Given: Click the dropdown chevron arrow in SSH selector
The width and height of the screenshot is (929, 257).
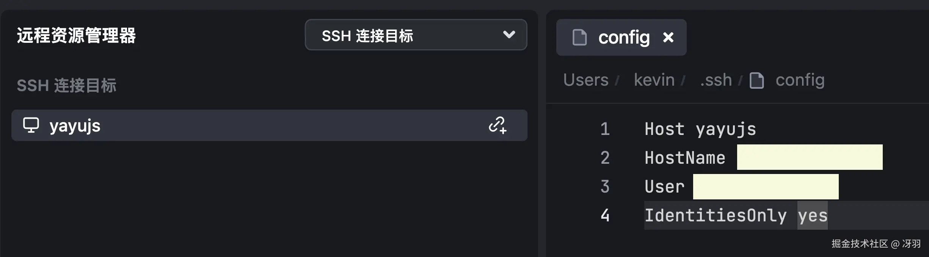Looking at the screenshot, I should 509,35.
